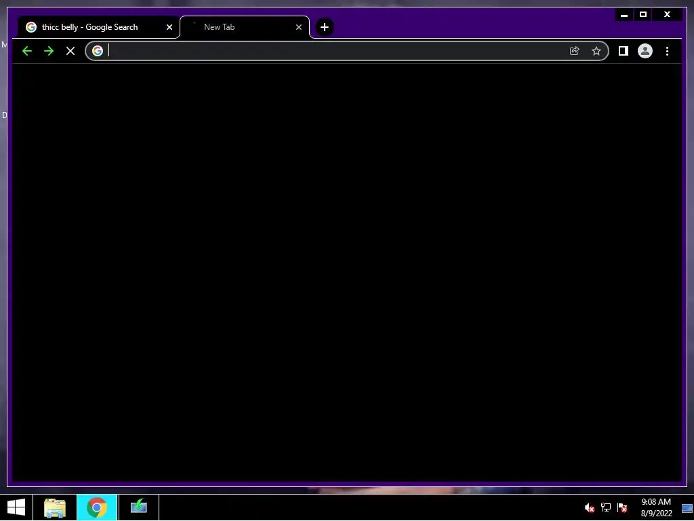Image resolution: width=694 pixels, height=521 pixels.
Task: Click the tray icon right of the clock
Action: point(687,508)
